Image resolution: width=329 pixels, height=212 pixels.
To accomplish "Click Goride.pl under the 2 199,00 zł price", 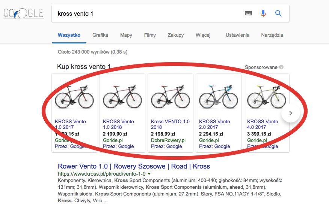I will [x=113, y=140].
